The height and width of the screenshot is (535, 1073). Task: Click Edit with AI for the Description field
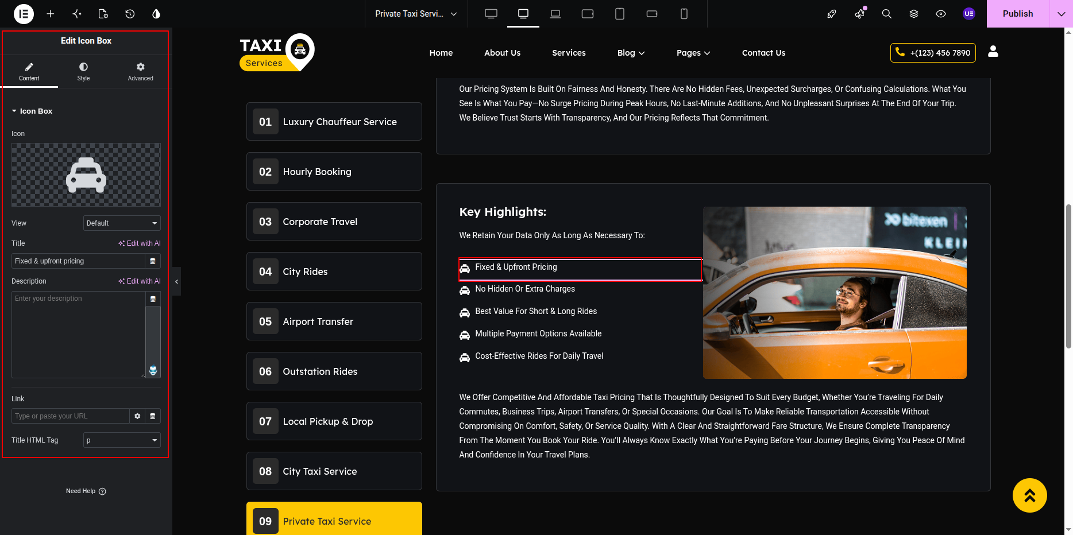click(140, 281)
